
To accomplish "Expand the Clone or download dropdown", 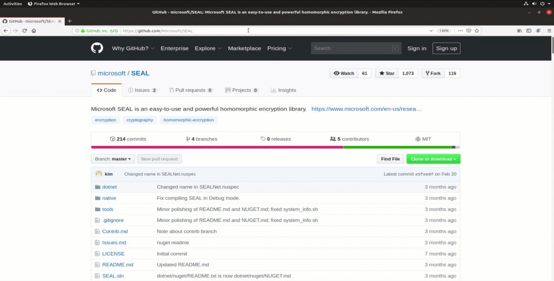I will pos(433,159).
